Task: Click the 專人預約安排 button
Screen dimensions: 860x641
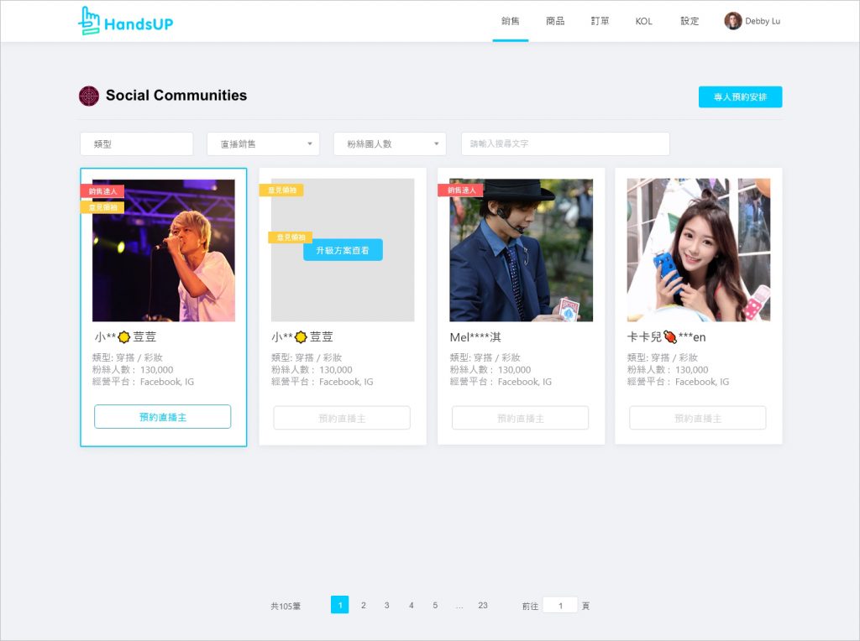Action: 740,97
